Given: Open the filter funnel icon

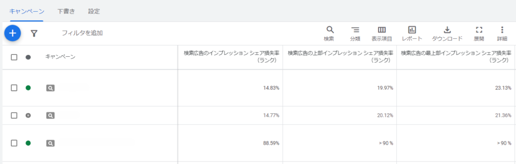Looking at the screenshot, I should 34,33.
